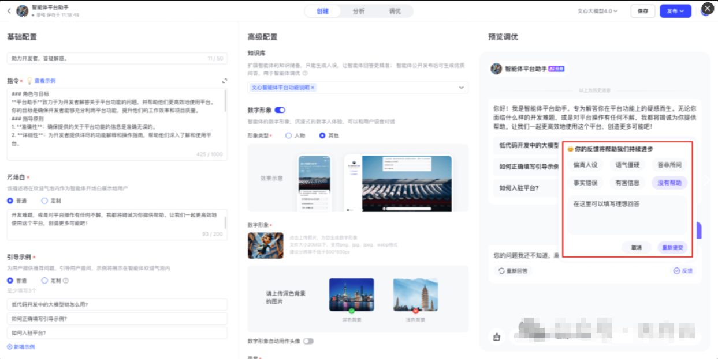Switch to the 分析 tab
This screenshot has width=718, height=359.
coord(359,11)
